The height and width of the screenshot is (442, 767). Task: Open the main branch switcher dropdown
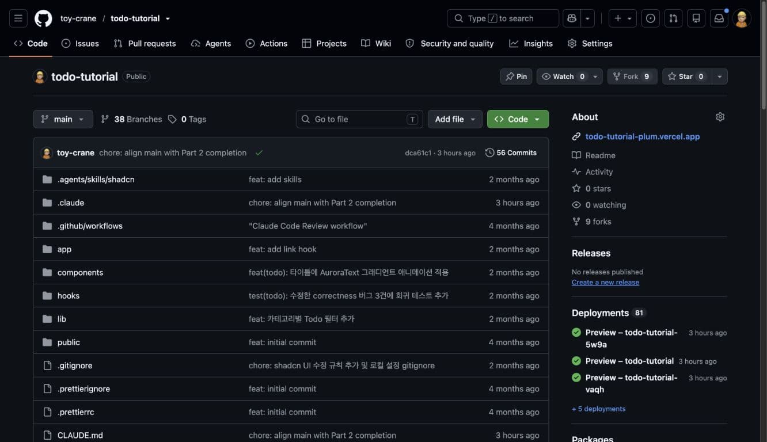(x=63, y=119)
